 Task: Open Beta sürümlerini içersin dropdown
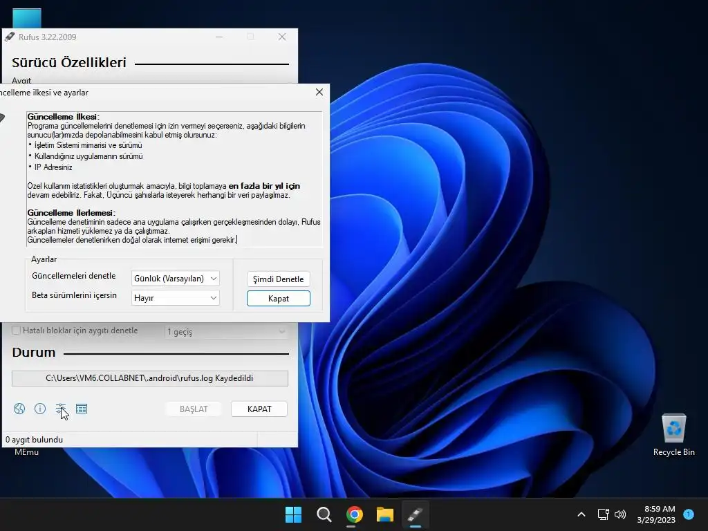175,298
